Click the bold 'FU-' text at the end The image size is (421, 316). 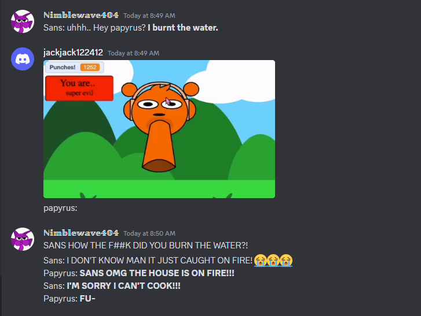click(87, 299)
